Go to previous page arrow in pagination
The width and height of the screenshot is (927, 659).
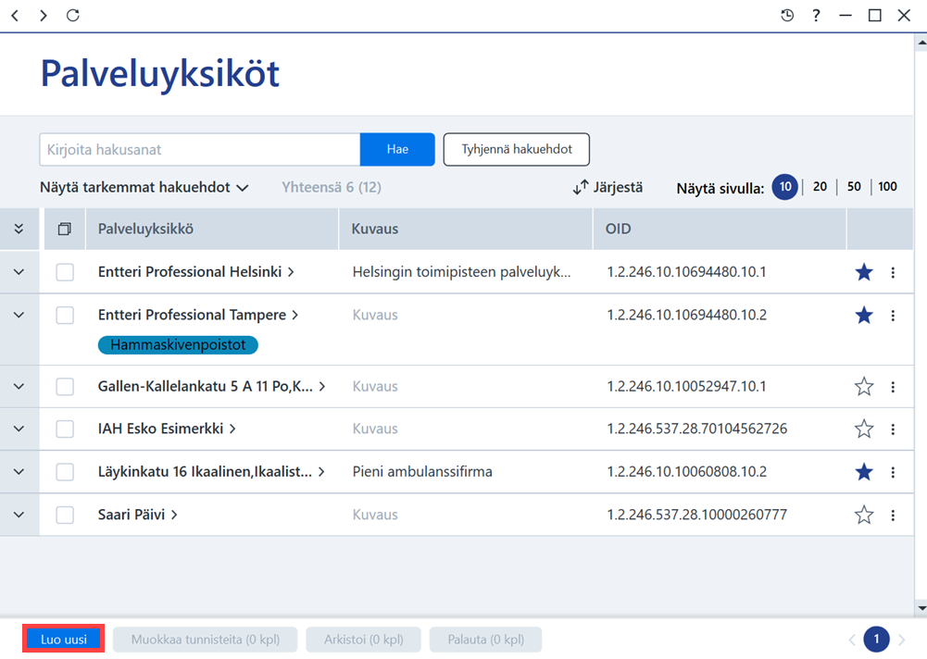click(852, 640)
